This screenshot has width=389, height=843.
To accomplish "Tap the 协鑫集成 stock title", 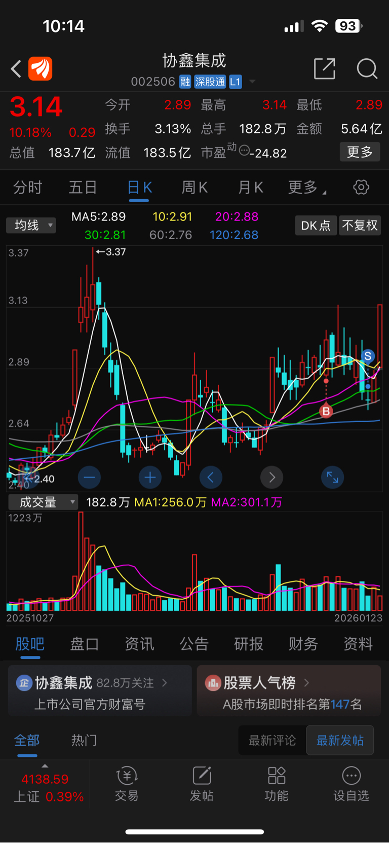I will (x=194, y=61).
